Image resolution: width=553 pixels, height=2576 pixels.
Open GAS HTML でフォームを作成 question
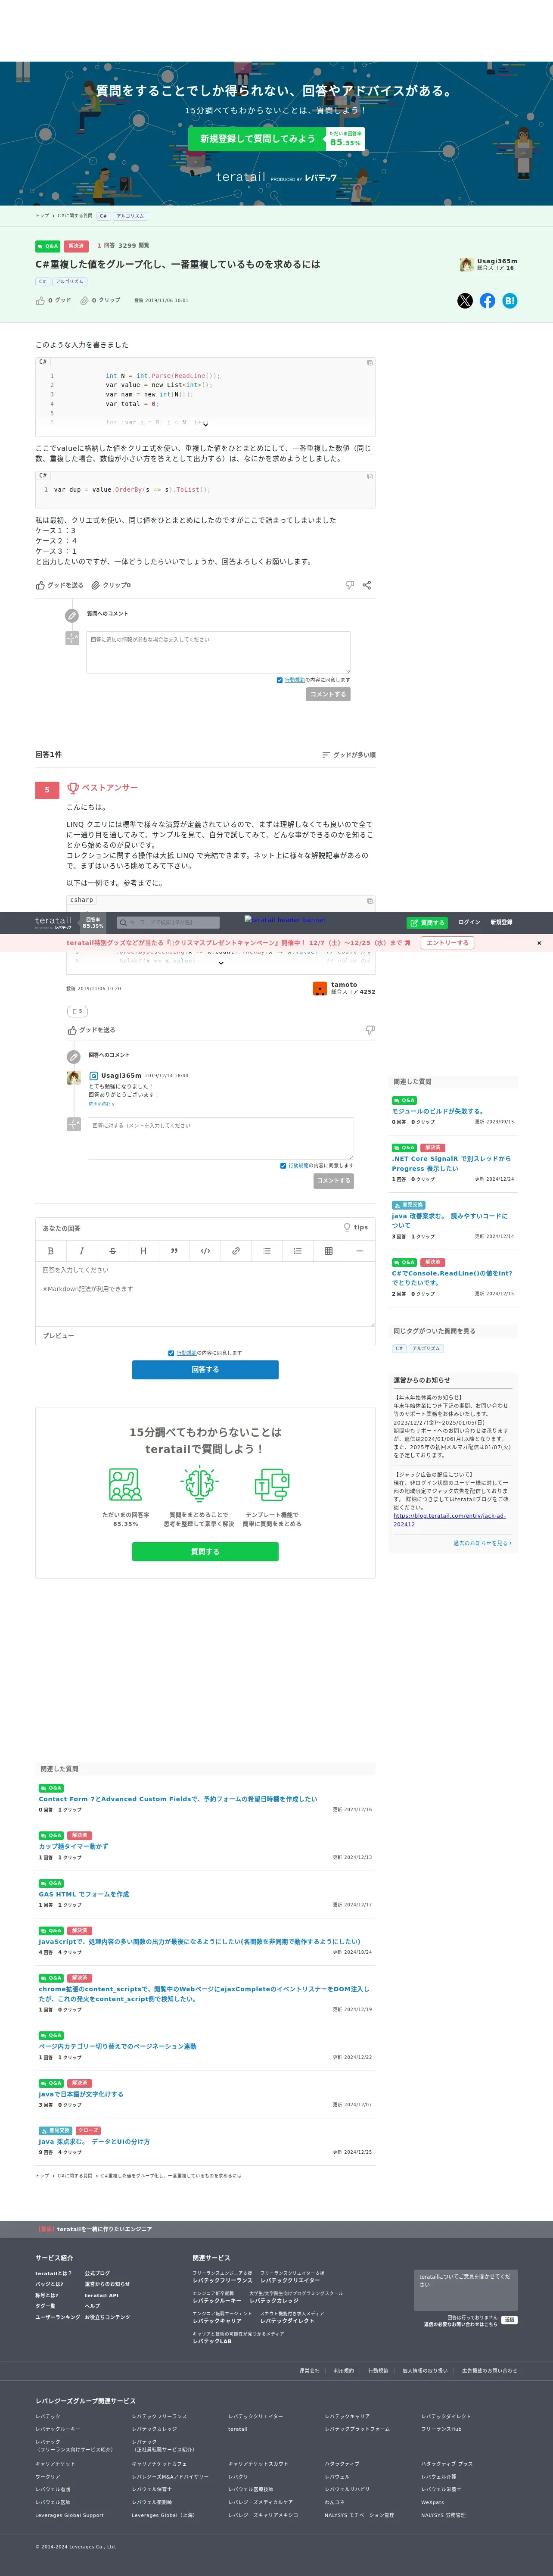(x=84, y=1894)
